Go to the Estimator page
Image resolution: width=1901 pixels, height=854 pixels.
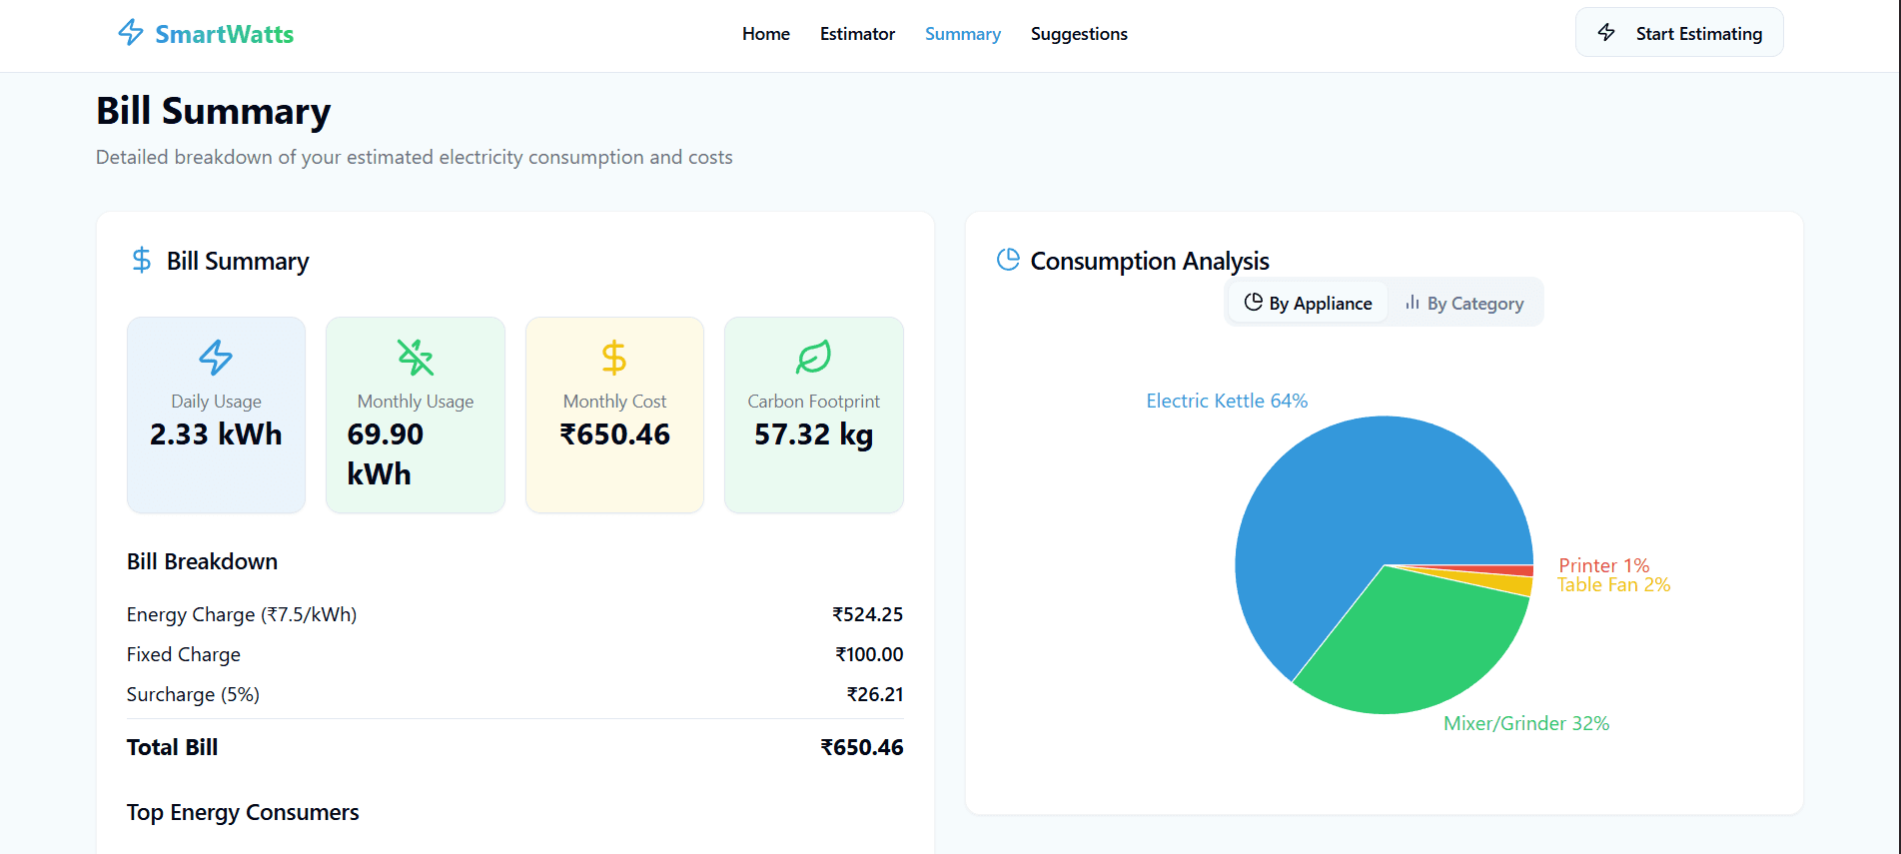[857, 34]
